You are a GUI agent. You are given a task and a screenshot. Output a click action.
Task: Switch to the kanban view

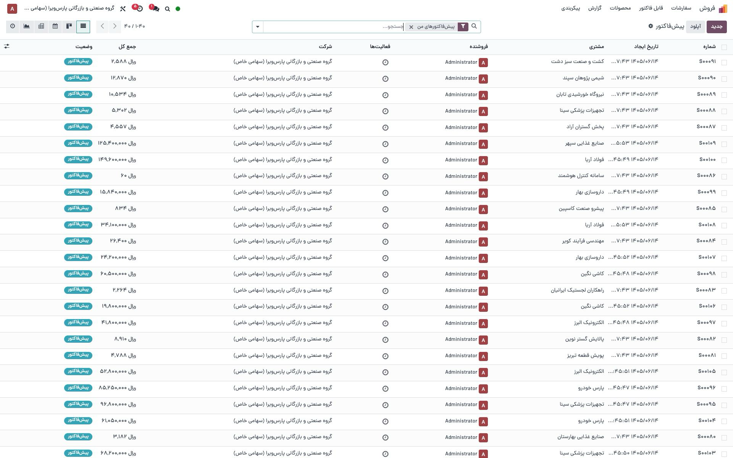[x=69, y=26]
